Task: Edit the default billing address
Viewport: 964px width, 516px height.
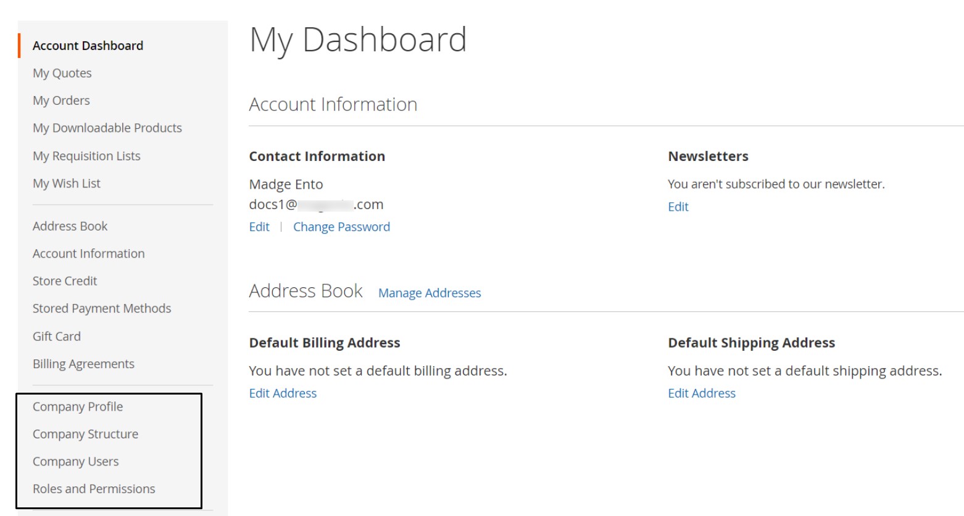Action: point(283,393)
